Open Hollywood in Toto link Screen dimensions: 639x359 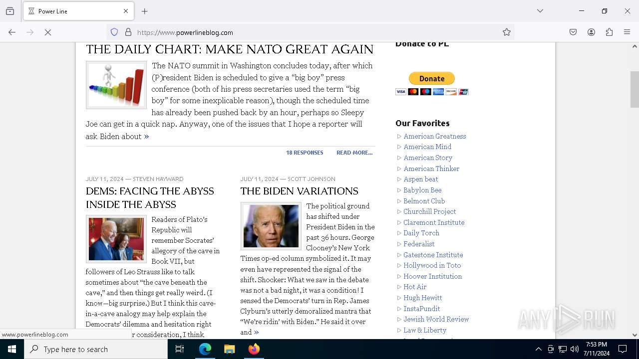click(x=432, y=265)
